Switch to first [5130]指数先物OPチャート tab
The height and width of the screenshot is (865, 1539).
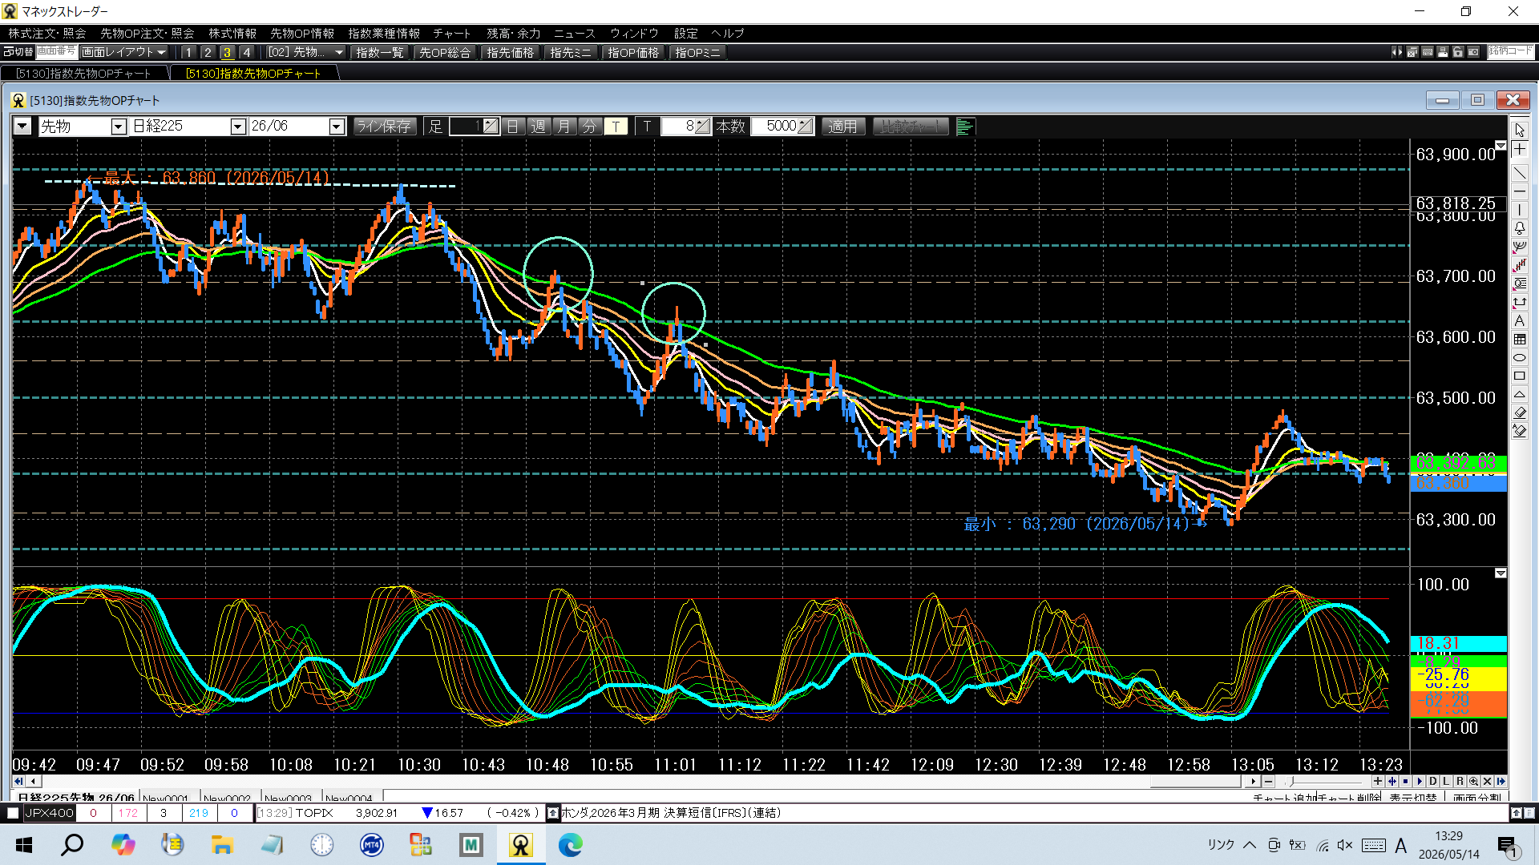coord(84,73)
